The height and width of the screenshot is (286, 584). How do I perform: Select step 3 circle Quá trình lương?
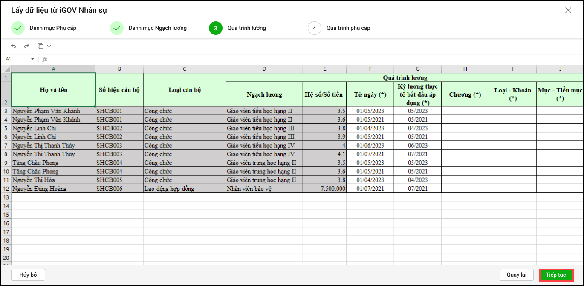click(x=216, y=28)
